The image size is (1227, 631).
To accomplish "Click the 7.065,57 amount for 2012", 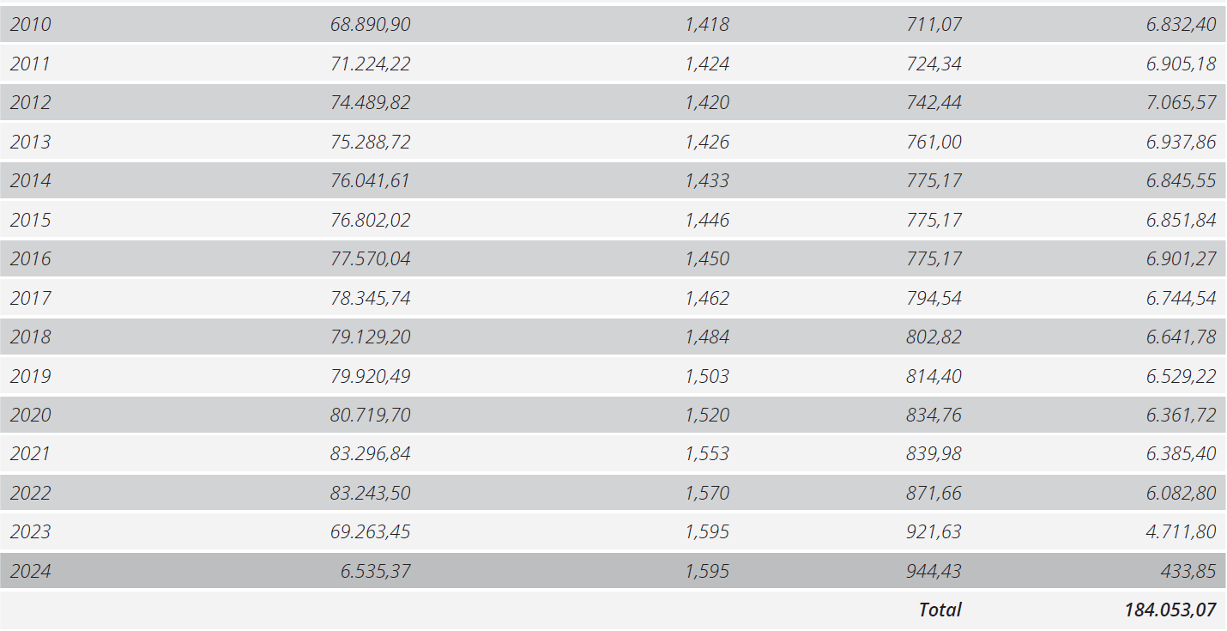I will tap(1182, 103).
